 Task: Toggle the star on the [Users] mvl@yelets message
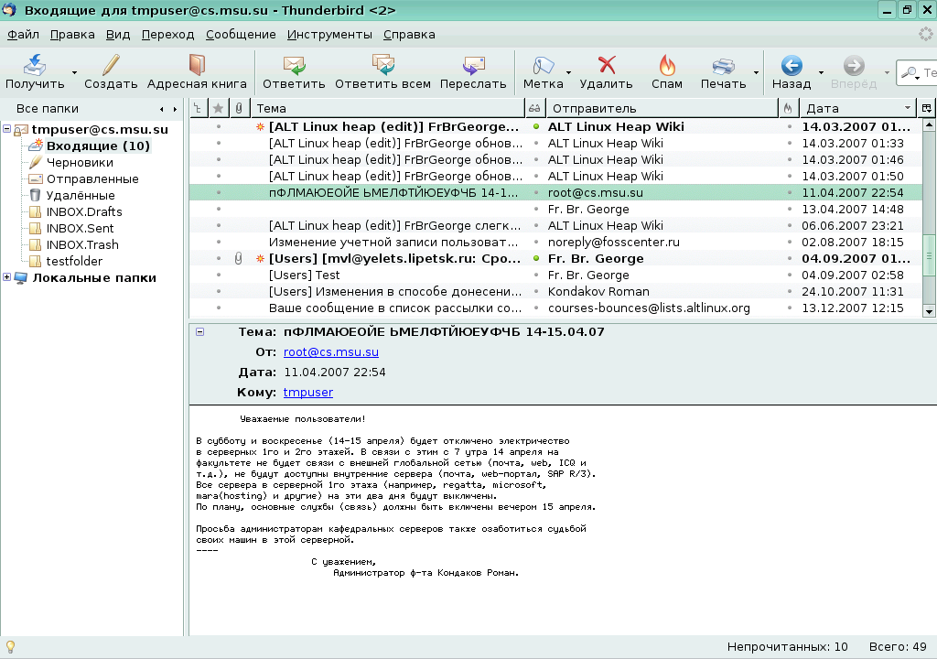coord(218,258)
